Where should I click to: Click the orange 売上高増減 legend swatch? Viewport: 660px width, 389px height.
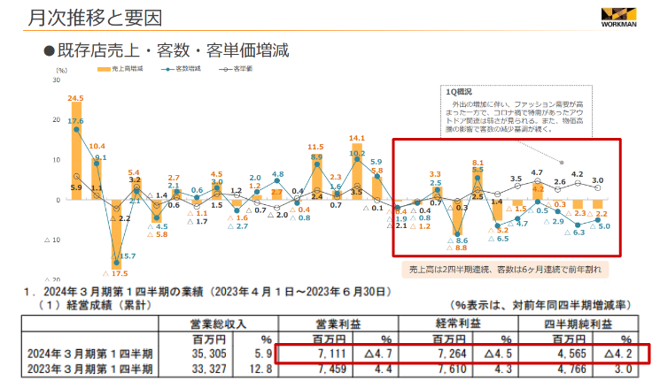coord(105,68)
